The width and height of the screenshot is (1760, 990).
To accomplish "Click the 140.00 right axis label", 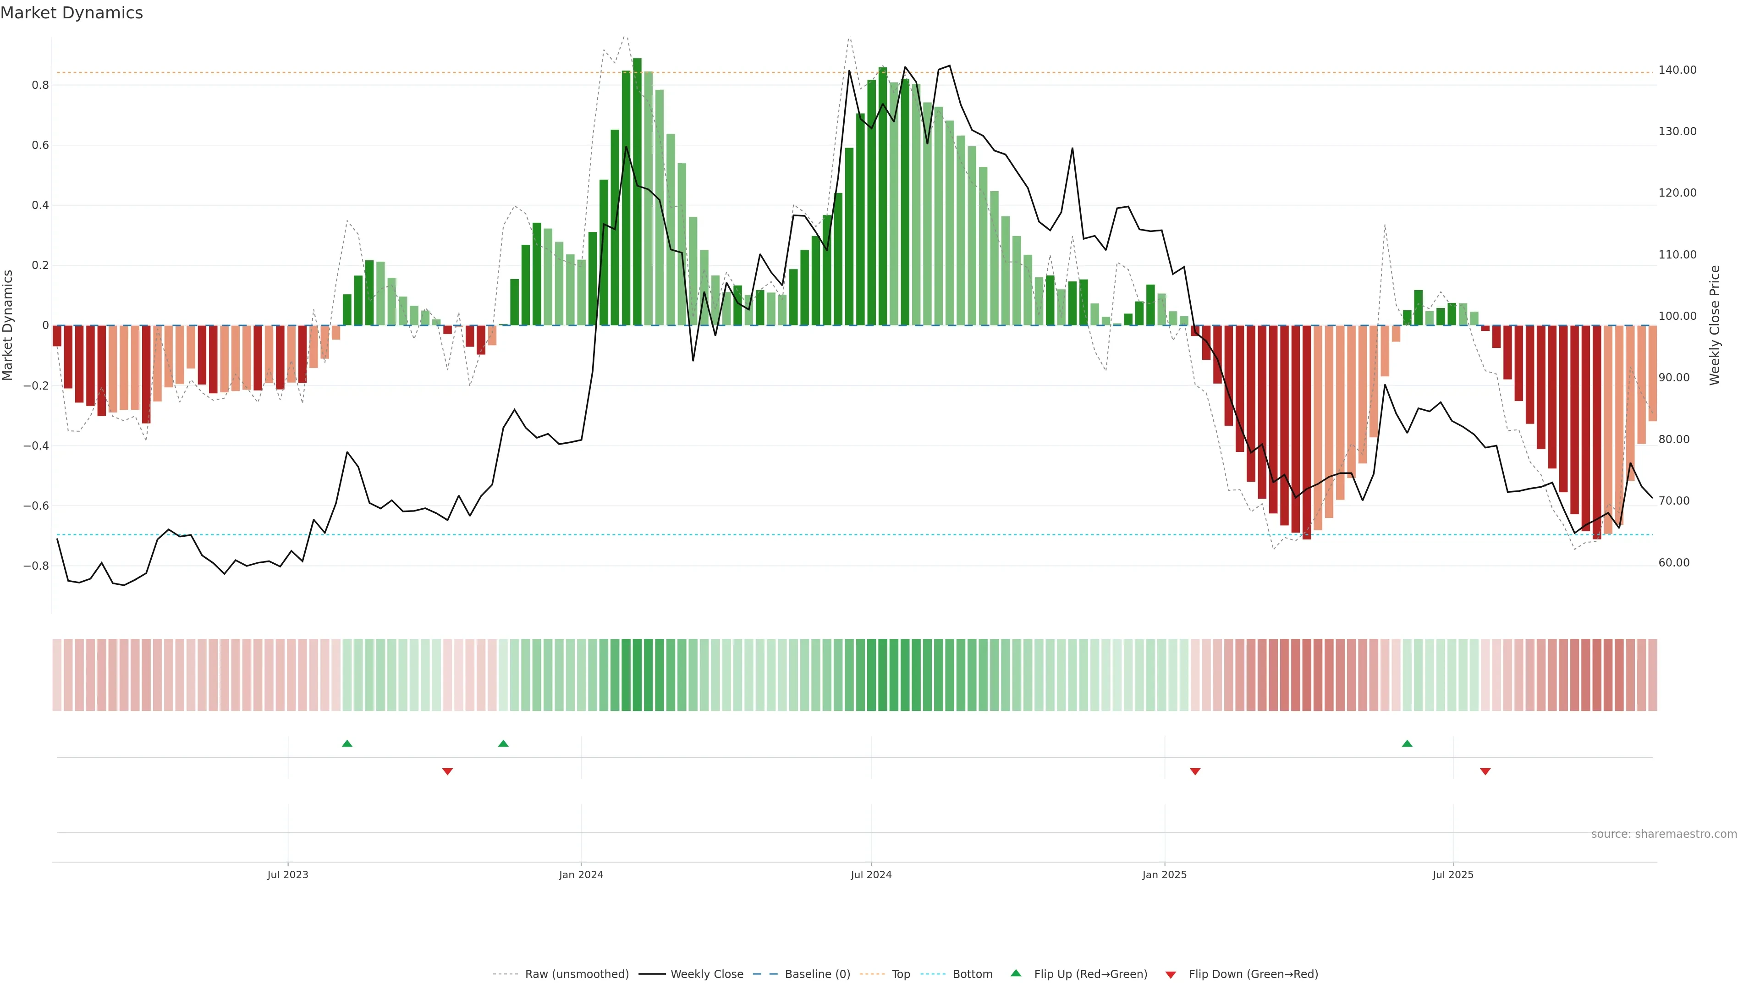I will point(1677,71).
